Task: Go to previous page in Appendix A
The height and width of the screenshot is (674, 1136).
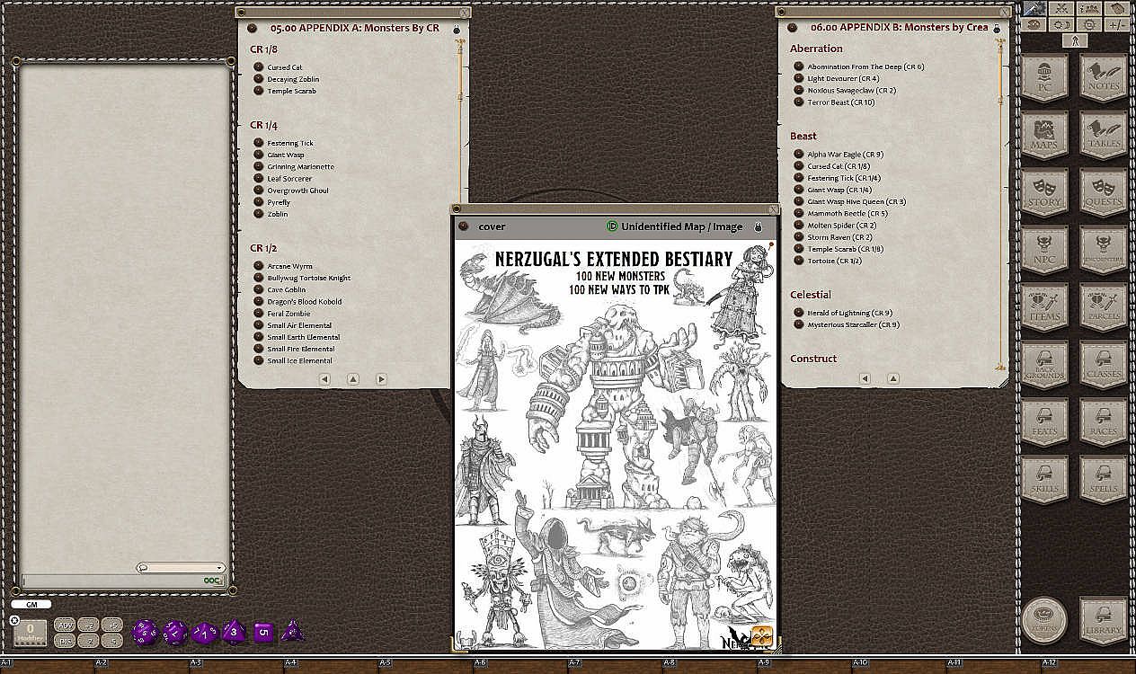Action: 324,379
